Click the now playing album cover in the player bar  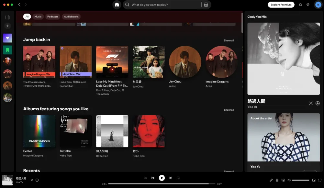click(7, 180)
